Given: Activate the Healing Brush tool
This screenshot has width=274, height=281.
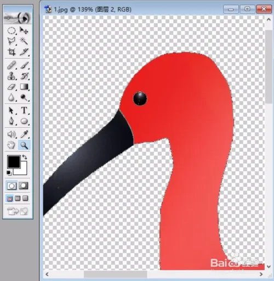Looking at the screenshot, I should [12, 65].
